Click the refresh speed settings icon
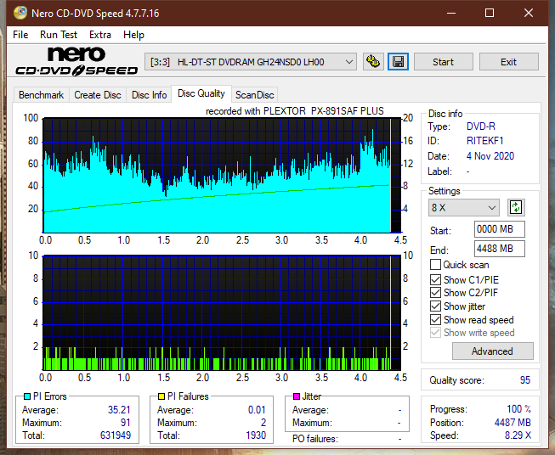The height and width of the screenshot is (455, 555). pos(516,207)
